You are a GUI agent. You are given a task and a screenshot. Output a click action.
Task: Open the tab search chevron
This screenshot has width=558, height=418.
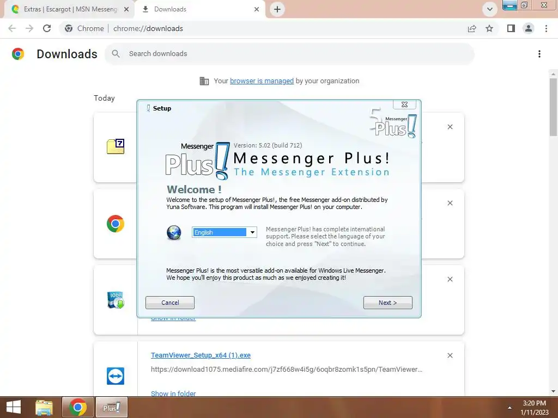[x=490, y=9]
